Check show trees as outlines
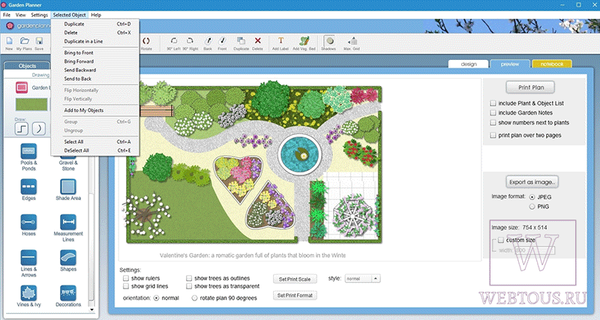600x320 pixels. pyautogui.click(x=189, y=278)
